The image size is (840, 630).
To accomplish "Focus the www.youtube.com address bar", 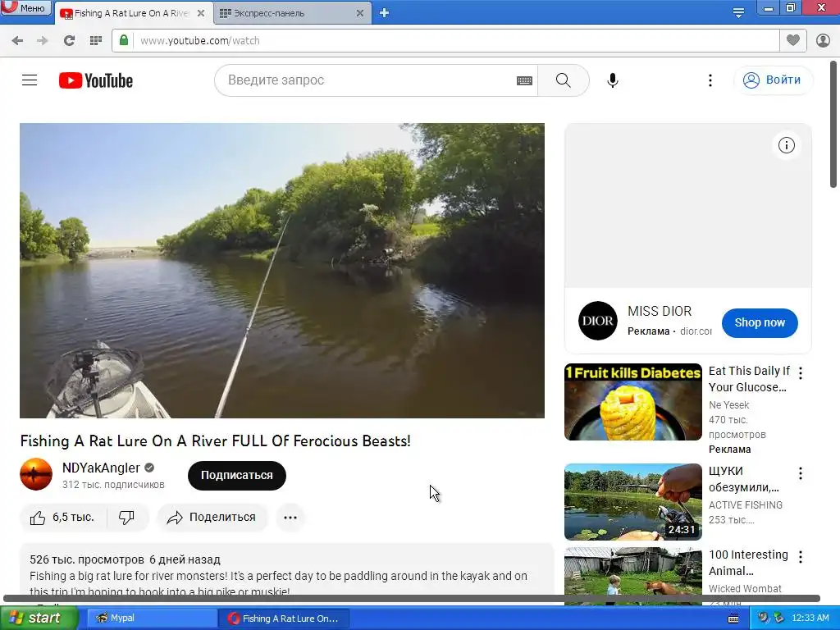I will pos(445,41).
